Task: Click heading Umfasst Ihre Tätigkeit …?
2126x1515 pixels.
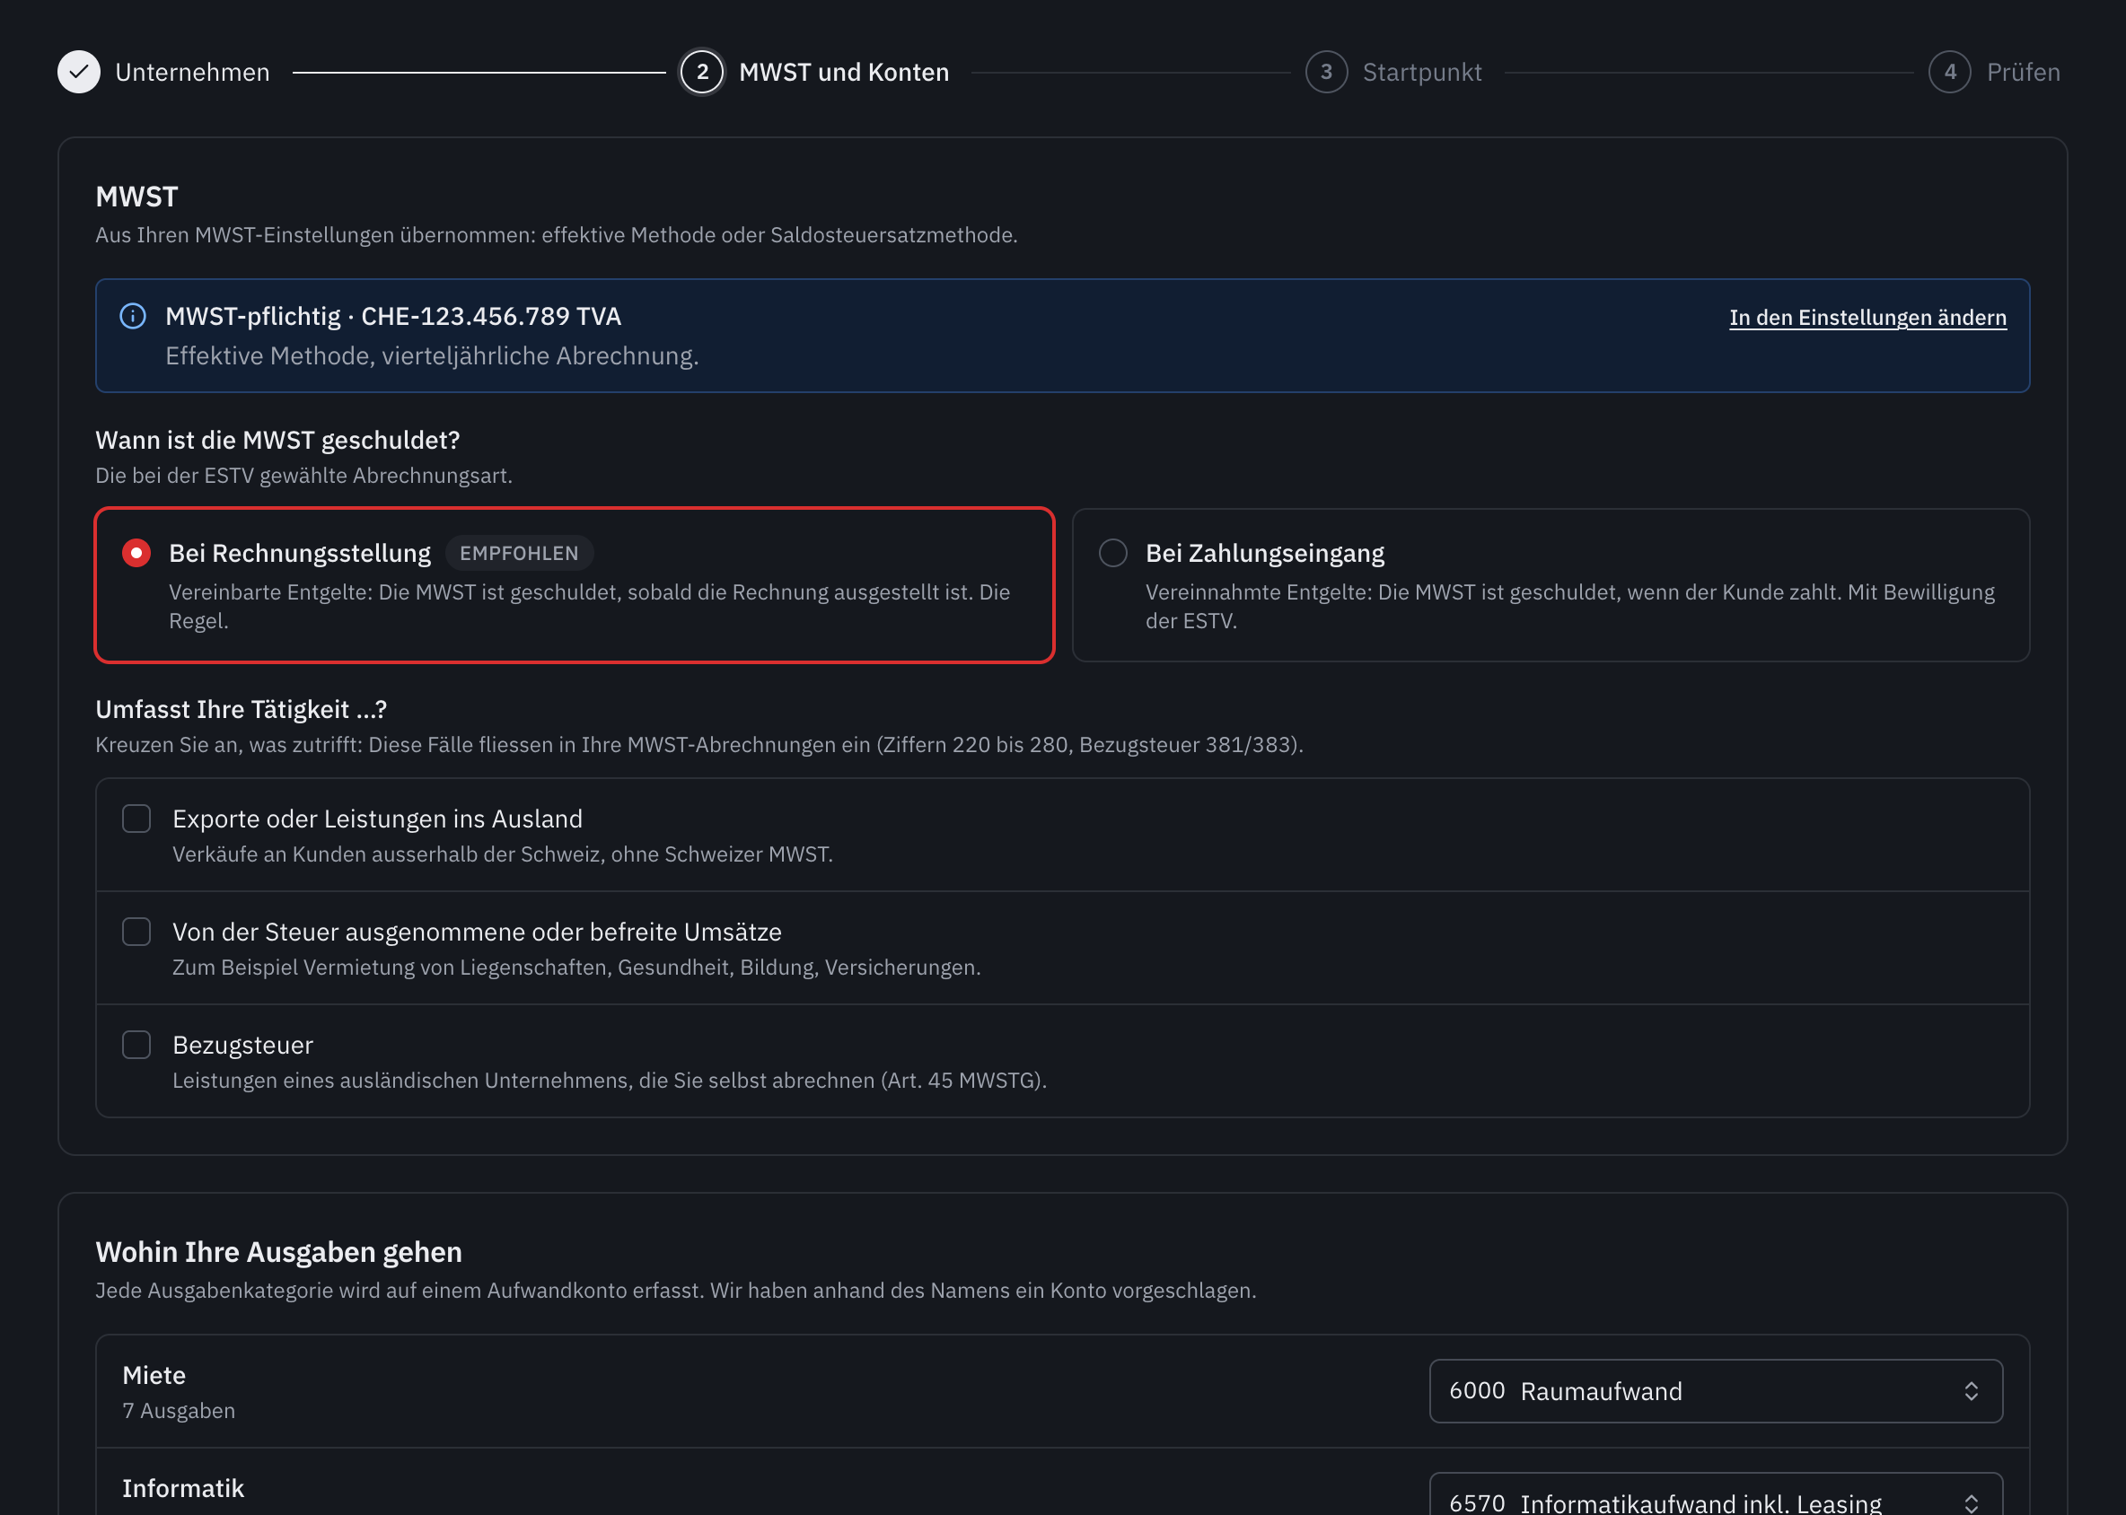Action: (241, 710)
